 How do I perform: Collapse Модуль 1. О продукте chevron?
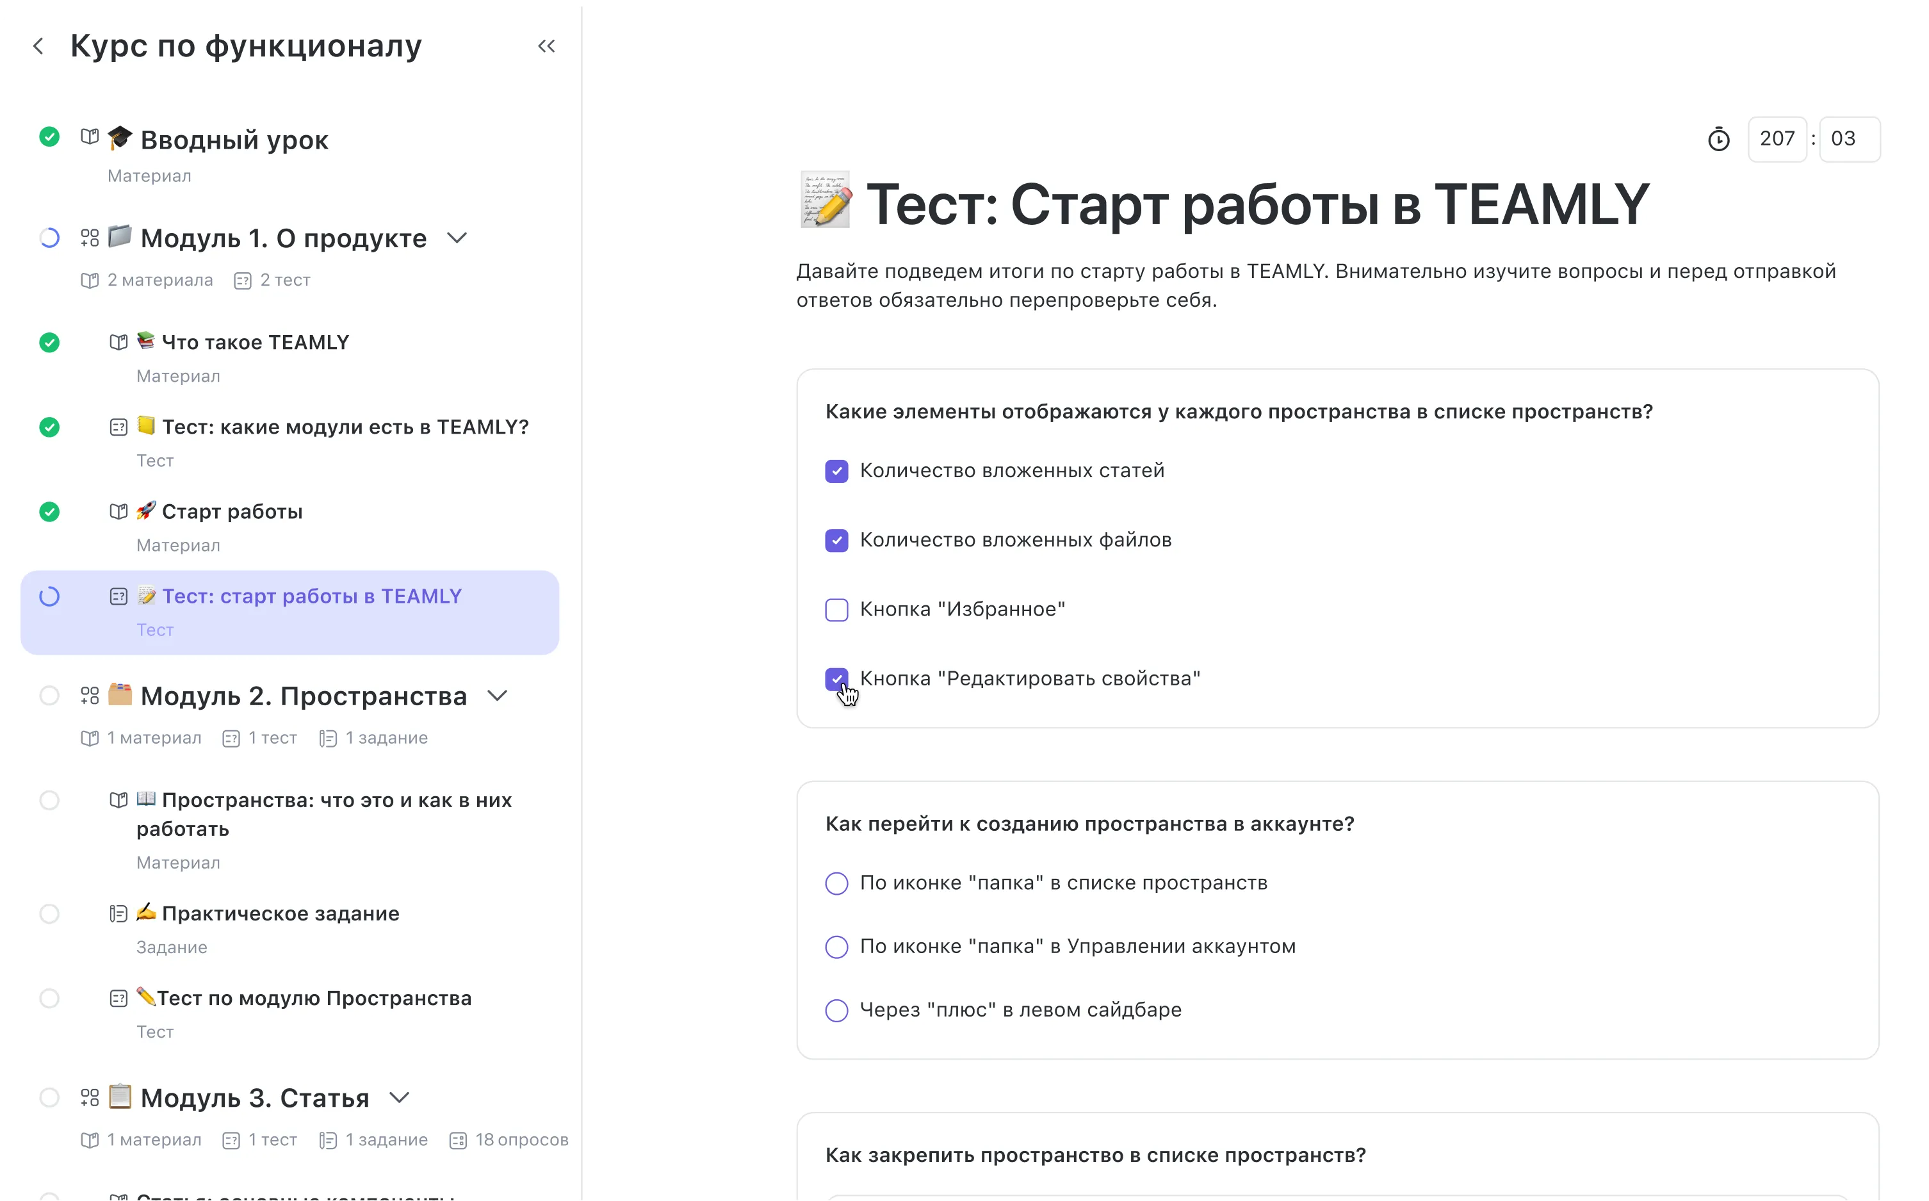[x=457, y=238]
